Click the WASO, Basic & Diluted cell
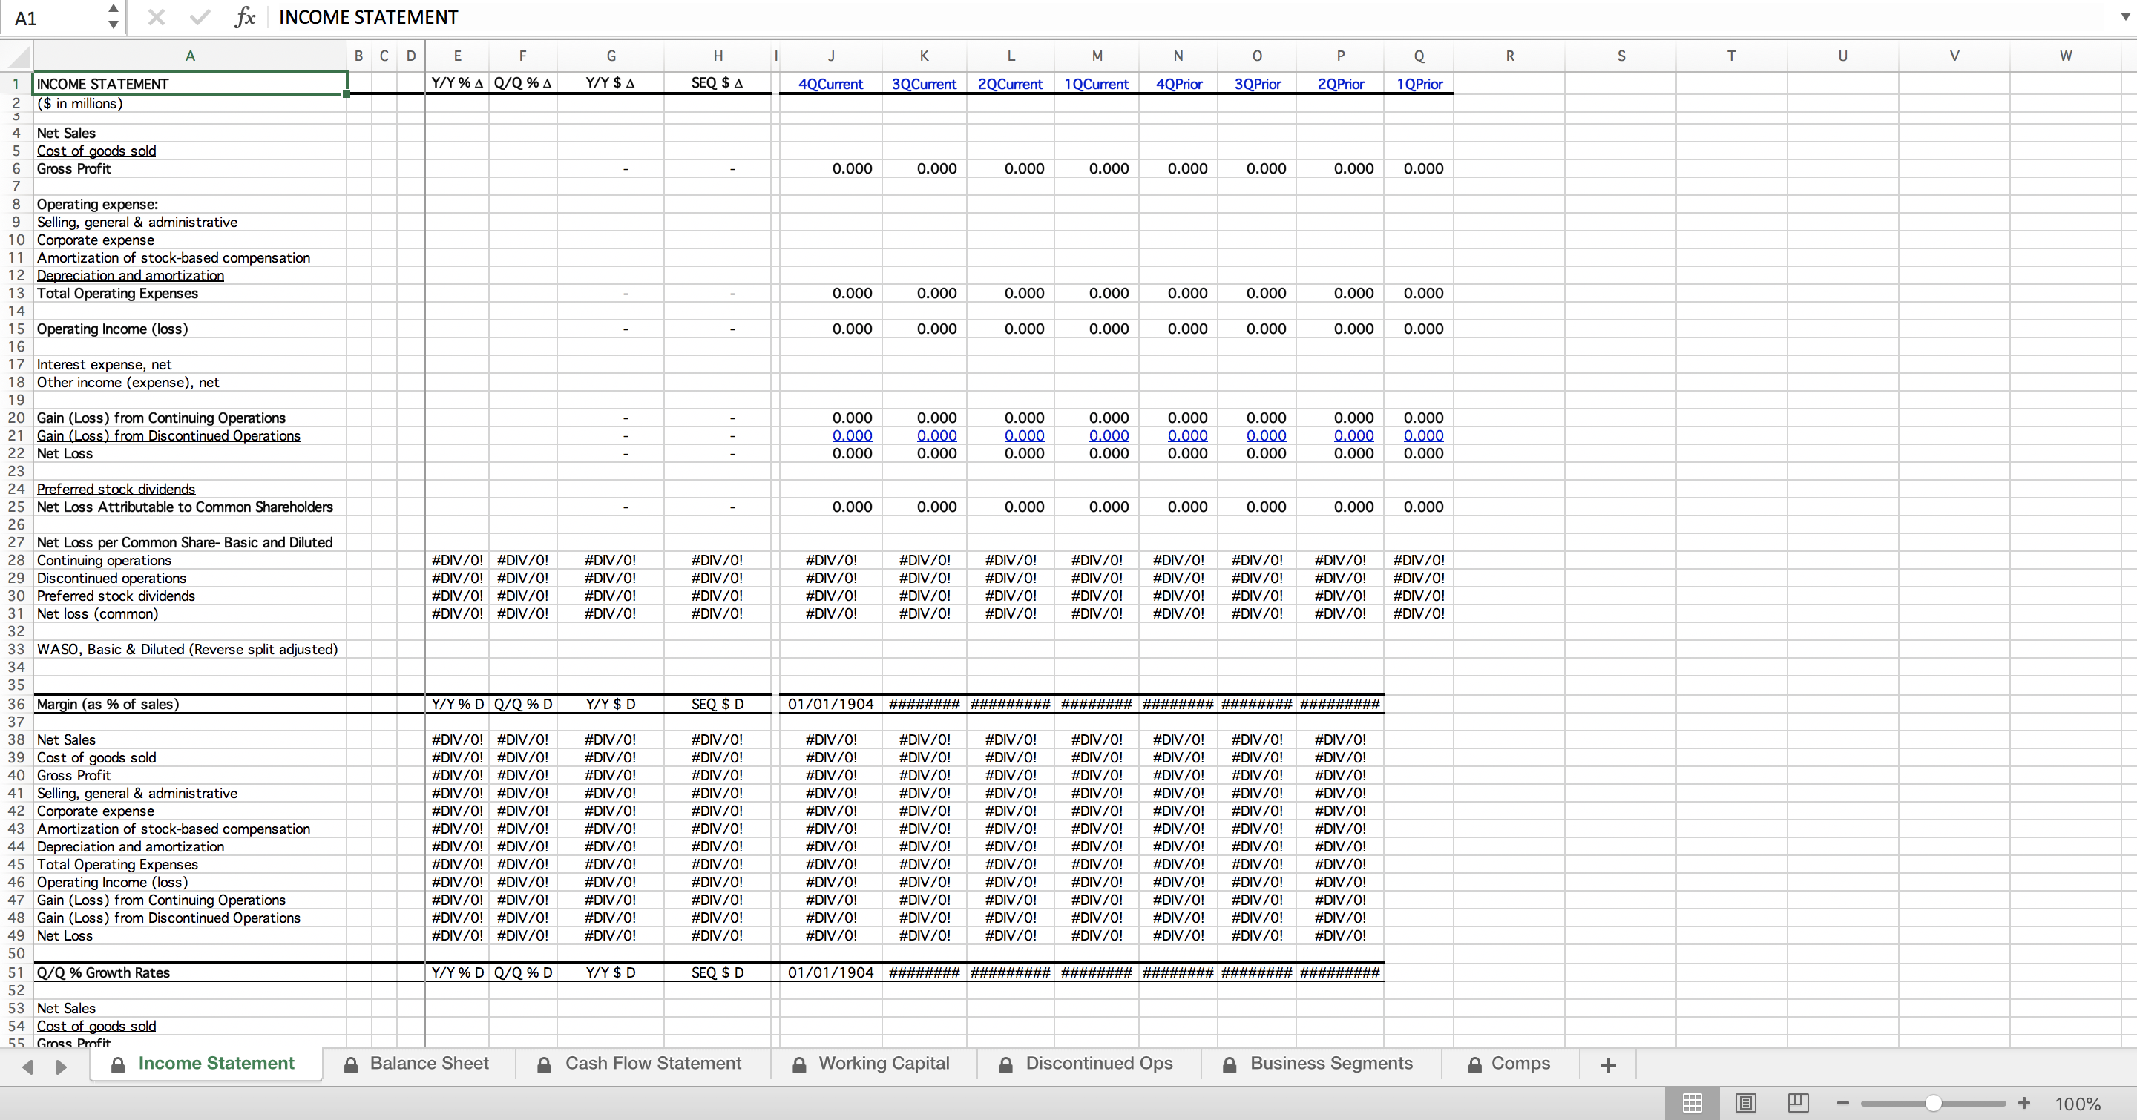Screen dimensions: 2137x1120 coord(190,650)
